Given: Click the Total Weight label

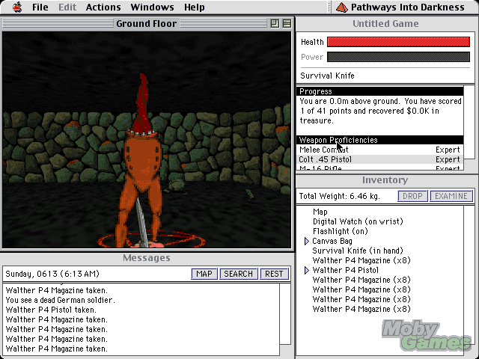Looking at the screenshot, I should [339, 196].
